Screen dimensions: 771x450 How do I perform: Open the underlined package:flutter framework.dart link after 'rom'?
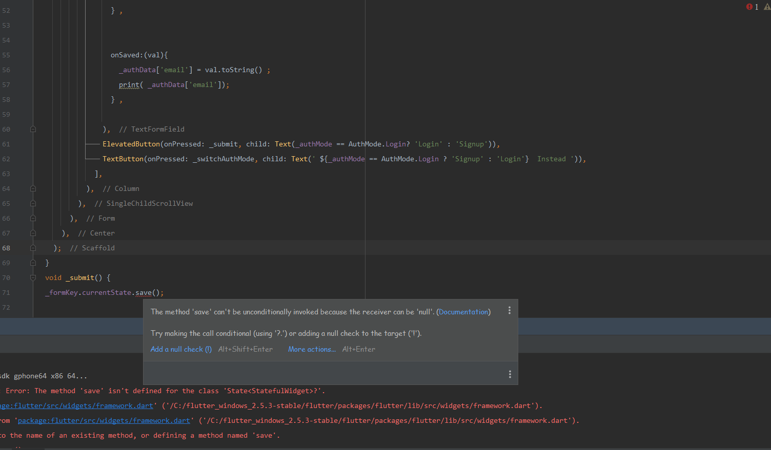click(x=104, y=420)
